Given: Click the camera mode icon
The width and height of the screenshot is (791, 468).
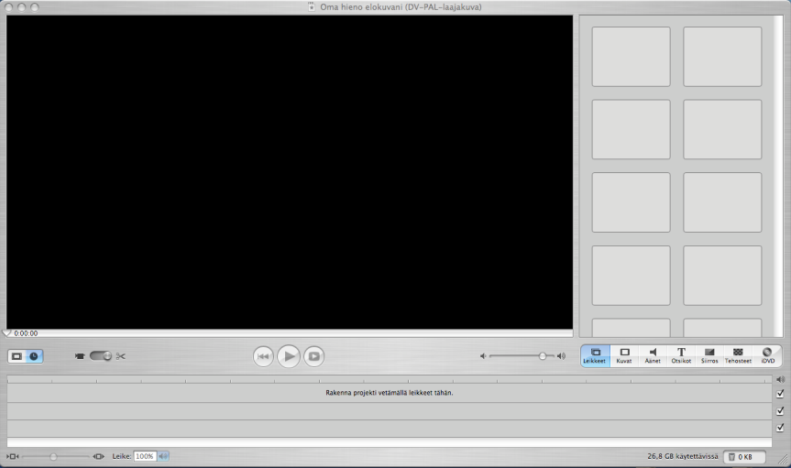Looking at the screenshot, I should pos(79,356).
